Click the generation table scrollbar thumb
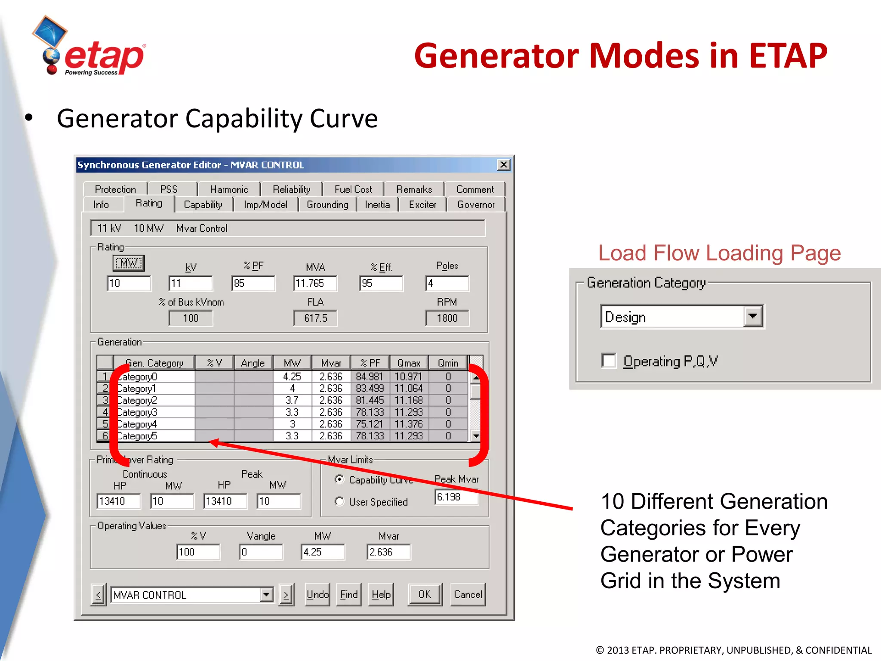Image resolution: width=881 pixels, height=661 pixels. coord(475,392)
